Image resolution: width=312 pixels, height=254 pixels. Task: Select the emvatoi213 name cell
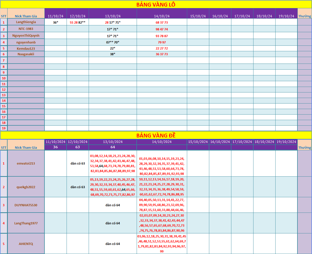26,163
